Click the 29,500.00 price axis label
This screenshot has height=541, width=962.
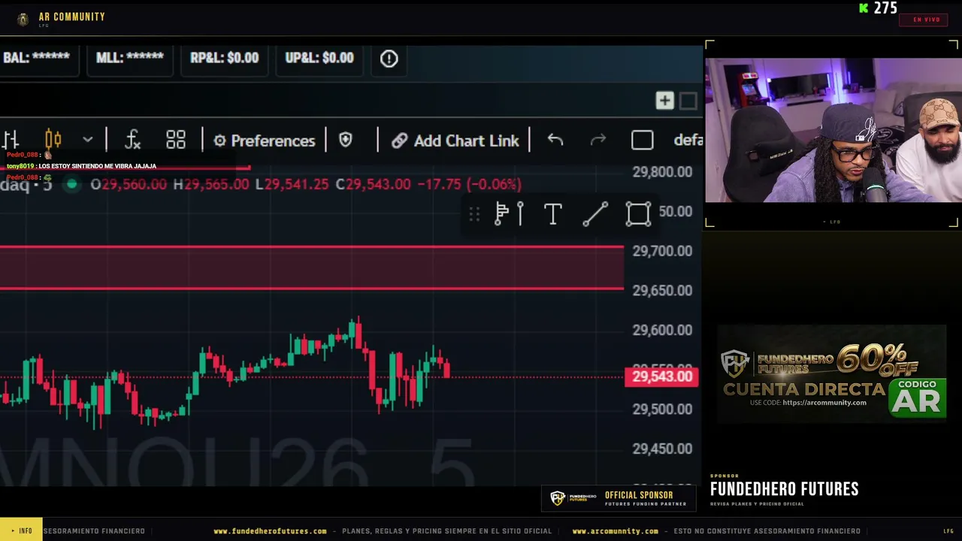(x=662, y=409)
